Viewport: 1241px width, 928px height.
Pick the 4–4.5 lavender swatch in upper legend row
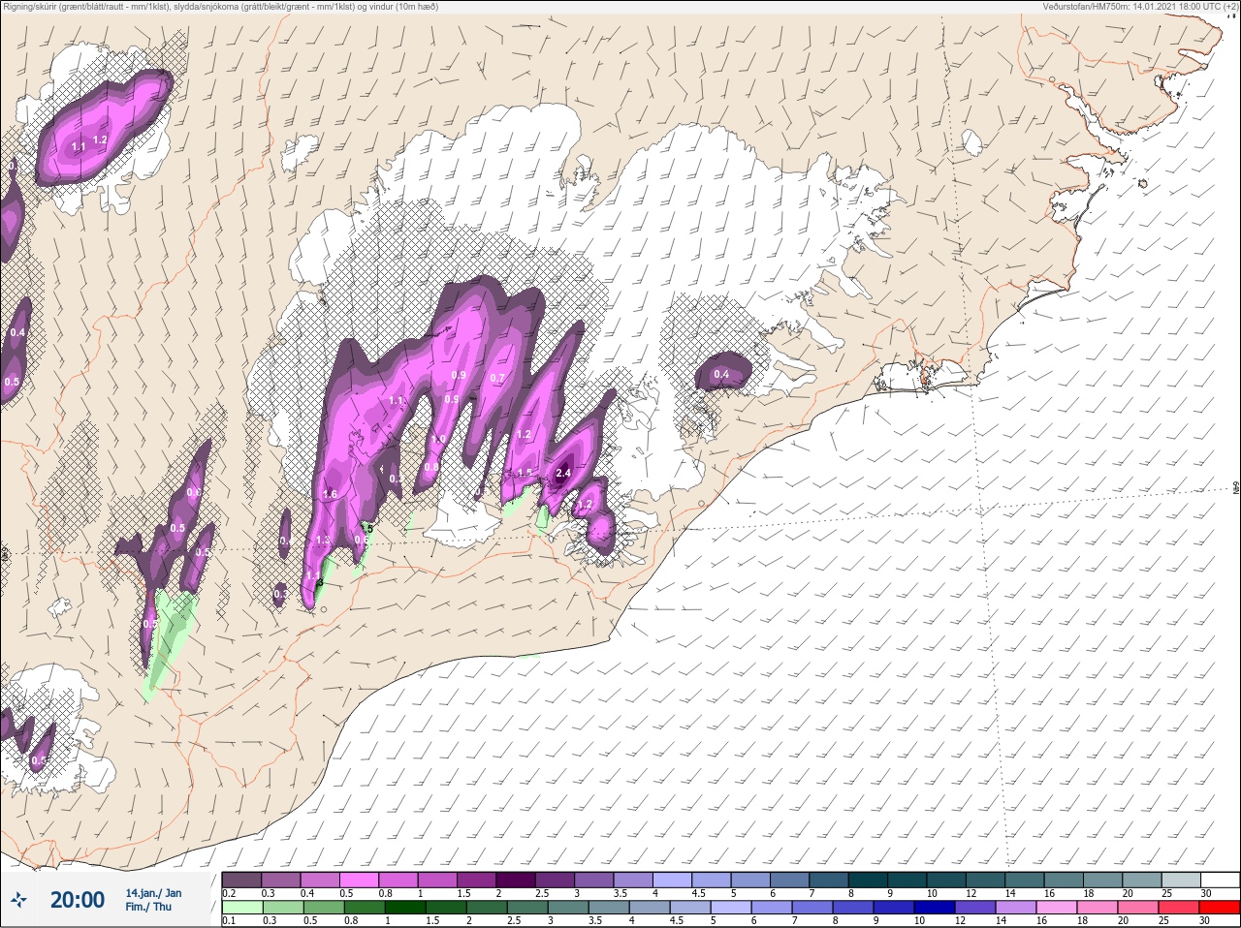tap(674, 880)
